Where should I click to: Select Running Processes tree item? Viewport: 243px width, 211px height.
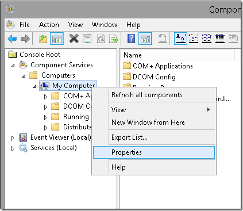[76, 117]
